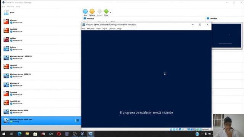Click the Windows server2 2008 R2 VM name
Image resolution: width=244 pixels, height=137 pixels.
click(21, 56)
